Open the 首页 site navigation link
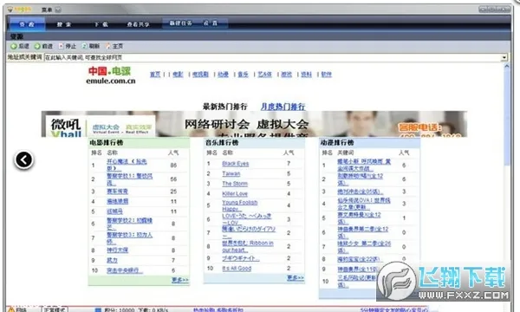This screenshot has width=520, height=312. click(155, 75)
